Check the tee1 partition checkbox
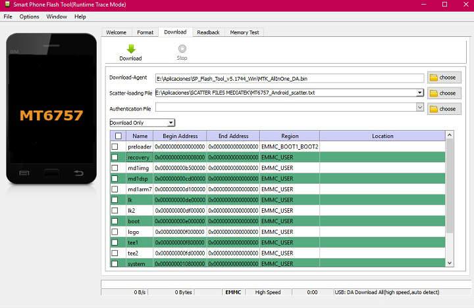 pyautogui.click(x=115, y=242)
